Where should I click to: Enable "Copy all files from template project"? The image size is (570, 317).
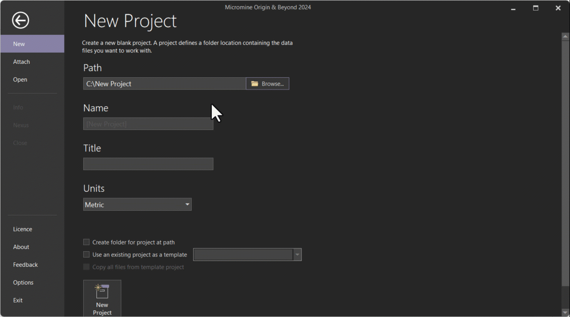click(x=86, y=267)
